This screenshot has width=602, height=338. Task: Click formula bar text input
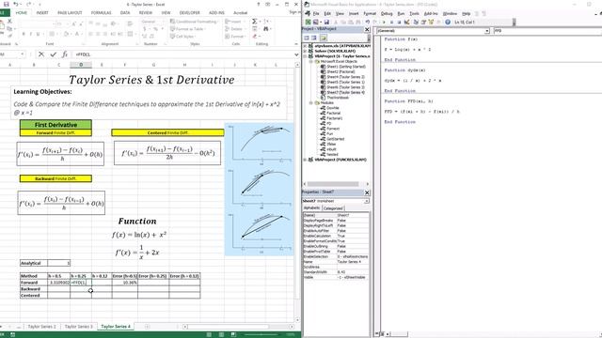[x=182, y=54]
